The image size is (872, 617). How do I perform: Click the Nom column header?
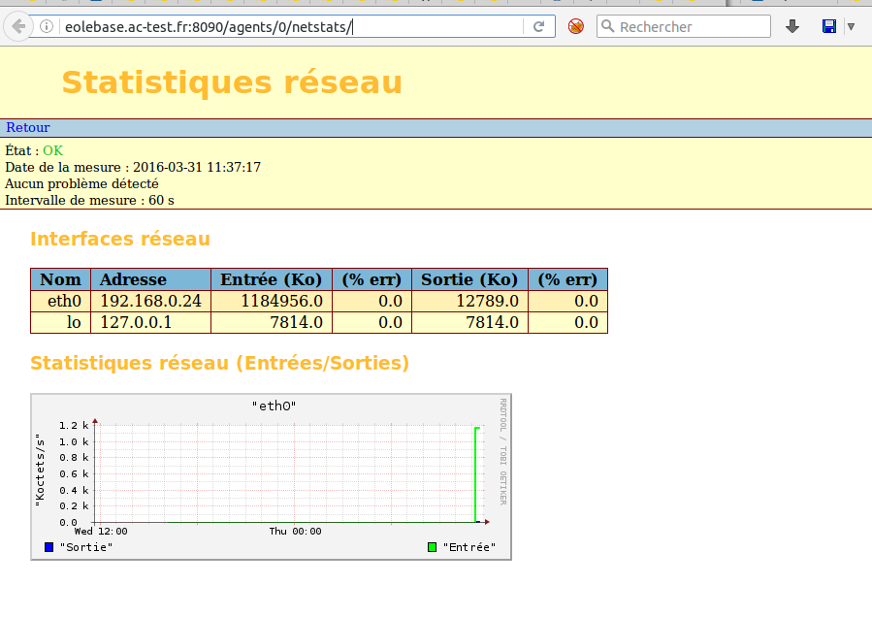pyautogui.click(x=60, y=279)
